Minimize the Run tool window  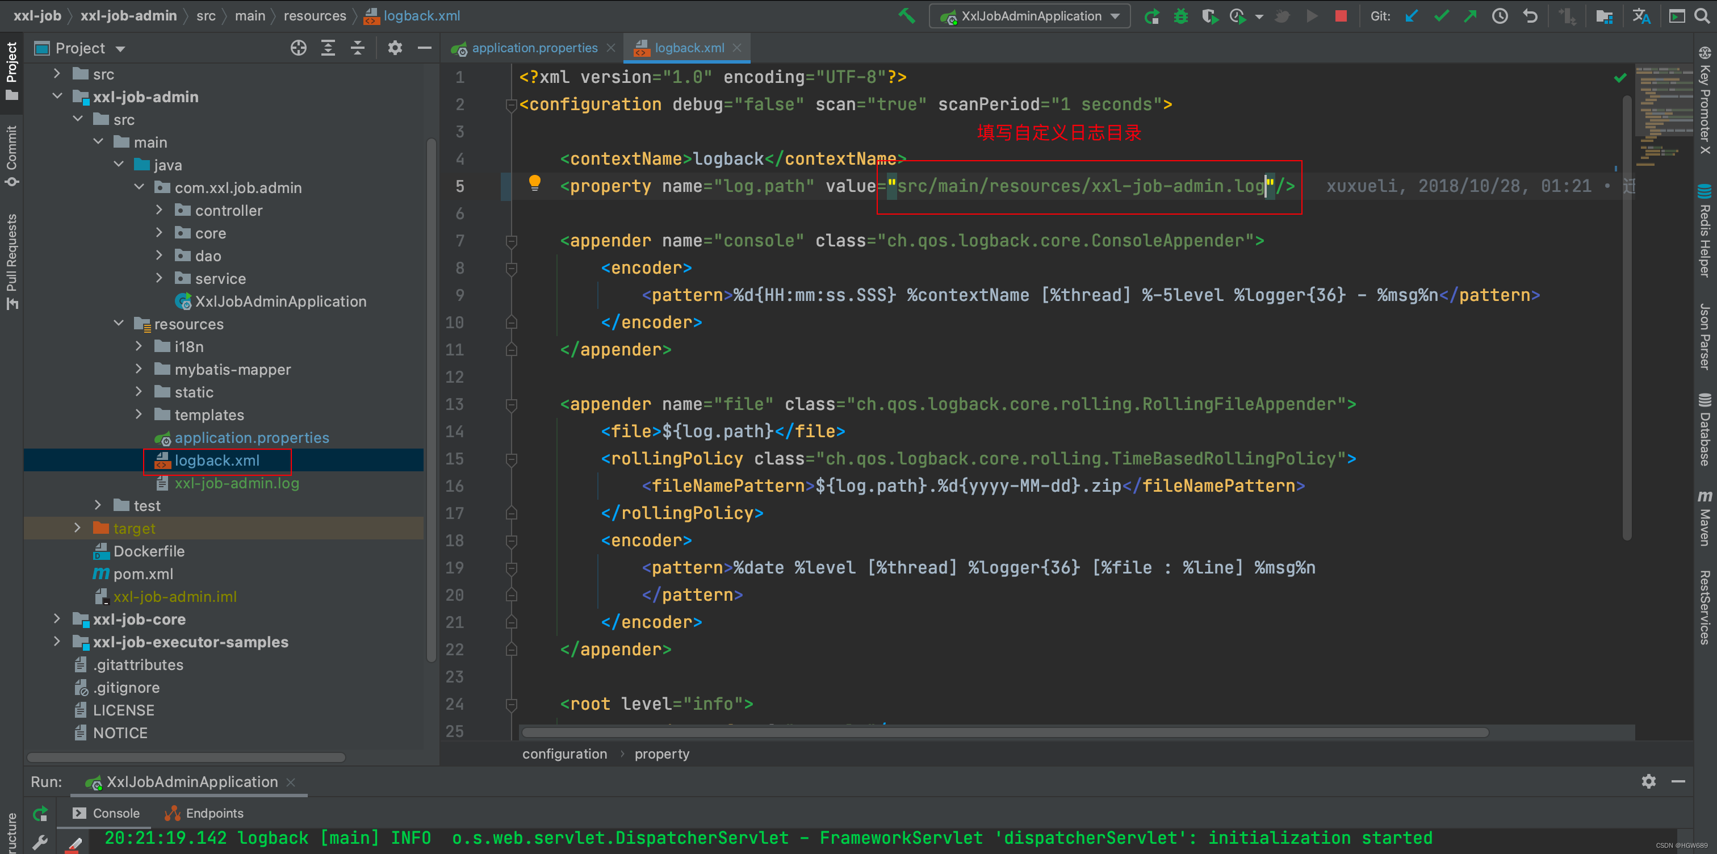coord(1678,781)
